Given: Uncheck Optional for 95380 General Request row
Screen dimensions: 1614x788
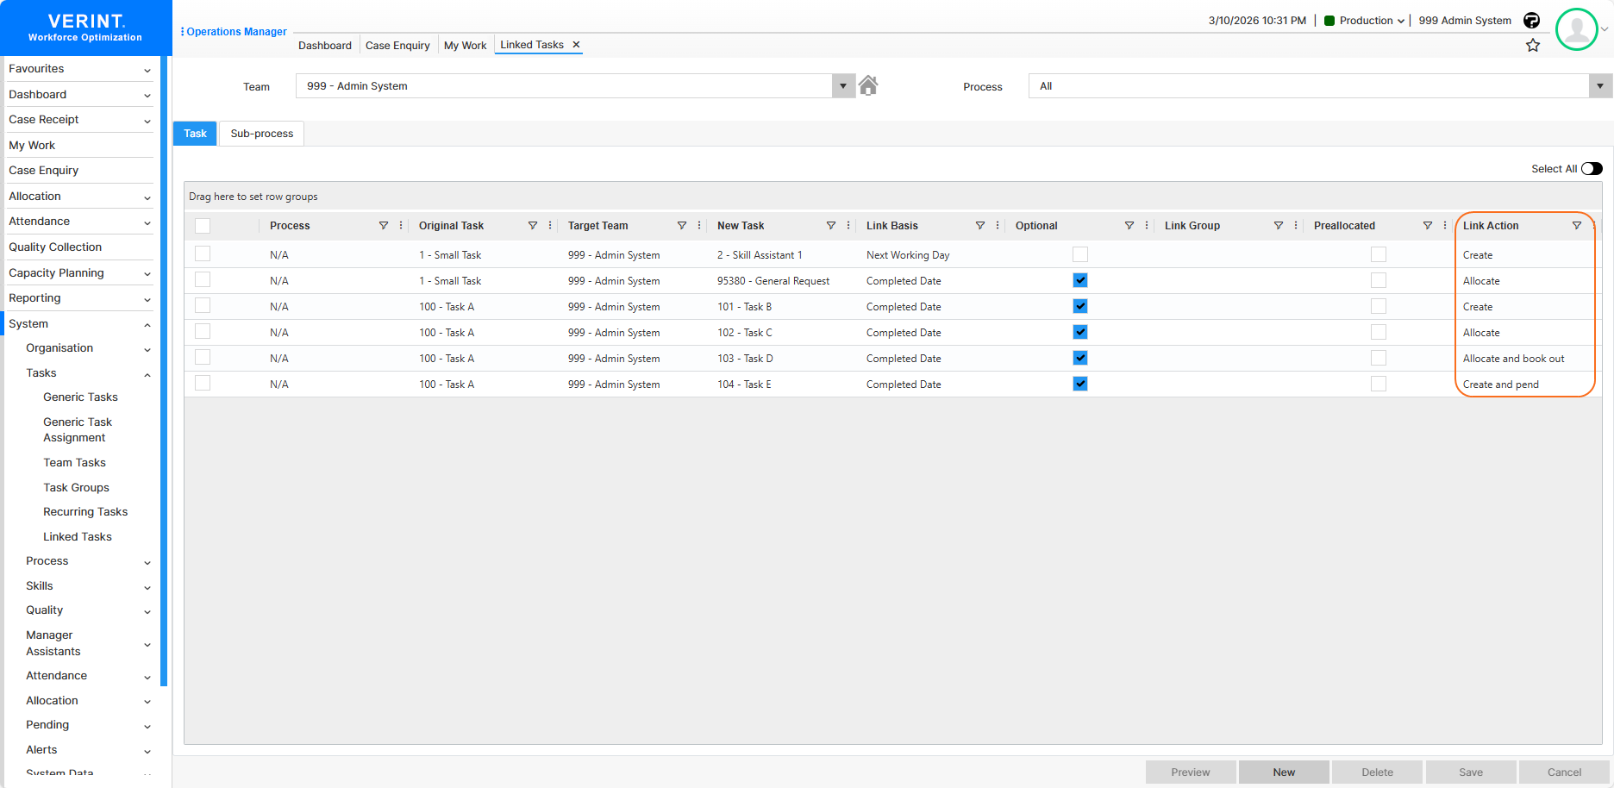Looking at the screenshot, I should 1079,280.
